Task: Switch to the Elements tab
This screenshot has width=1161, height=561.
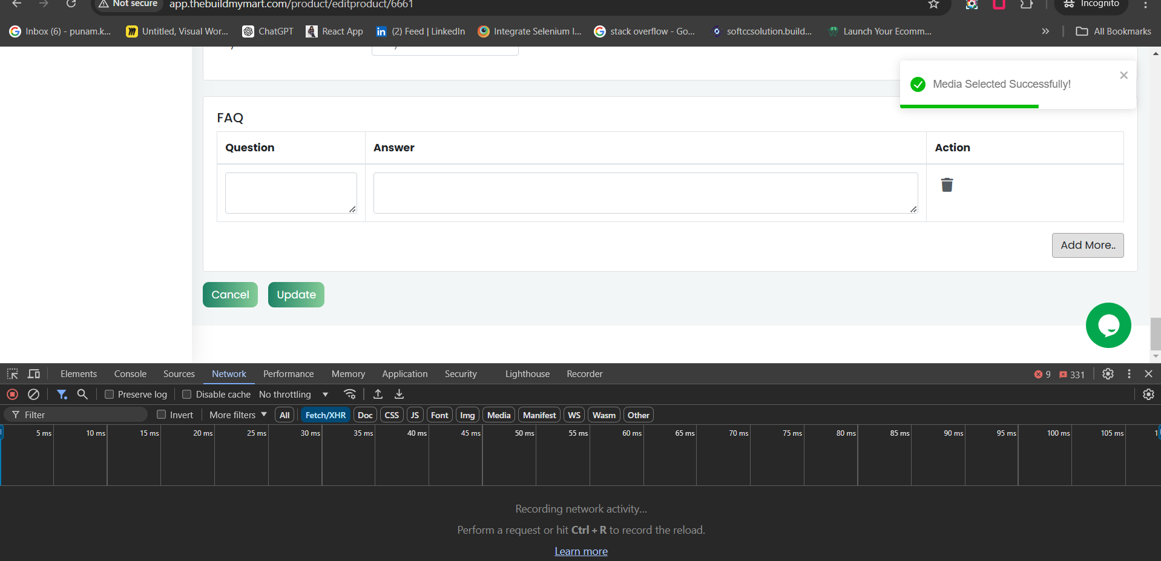Action: click(x=79, y=374)
